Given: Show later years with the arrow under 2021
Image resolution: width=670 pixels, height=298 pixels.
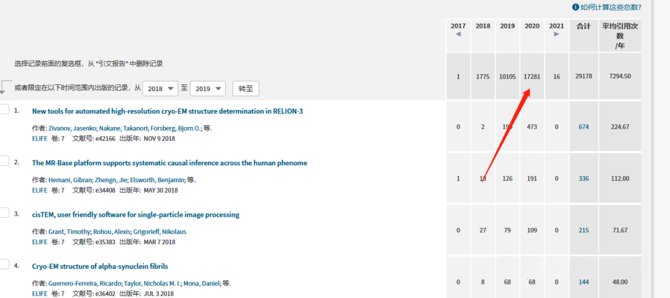Looking at the screenshot, I should coord(556,35).
